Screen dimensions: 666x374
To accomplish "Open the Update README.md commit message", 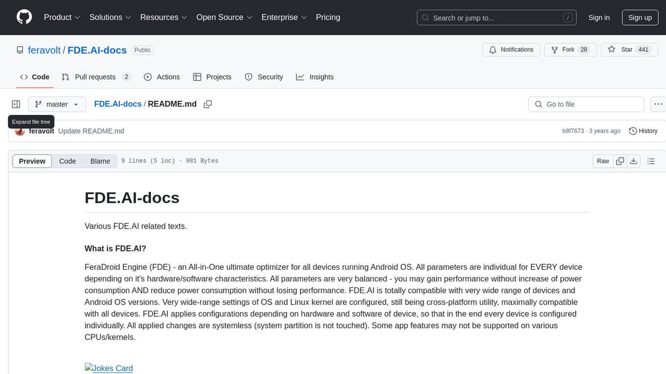I will click(x=91, y=131).
